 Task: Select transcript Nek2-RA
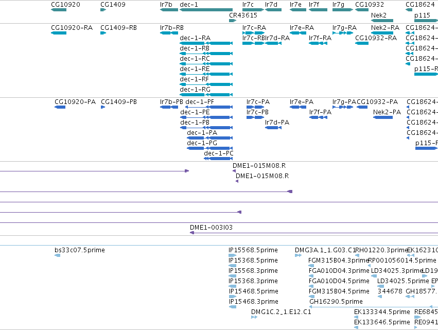click(382, 33)
